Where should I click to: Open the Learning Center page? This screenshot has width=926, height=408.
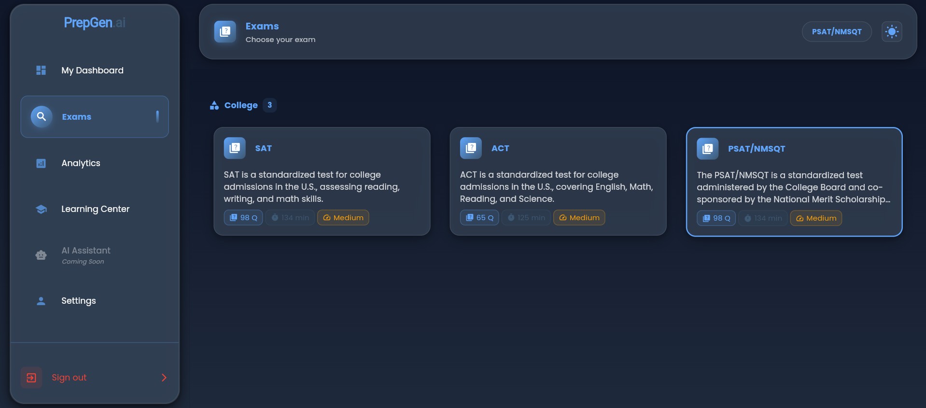95,209
